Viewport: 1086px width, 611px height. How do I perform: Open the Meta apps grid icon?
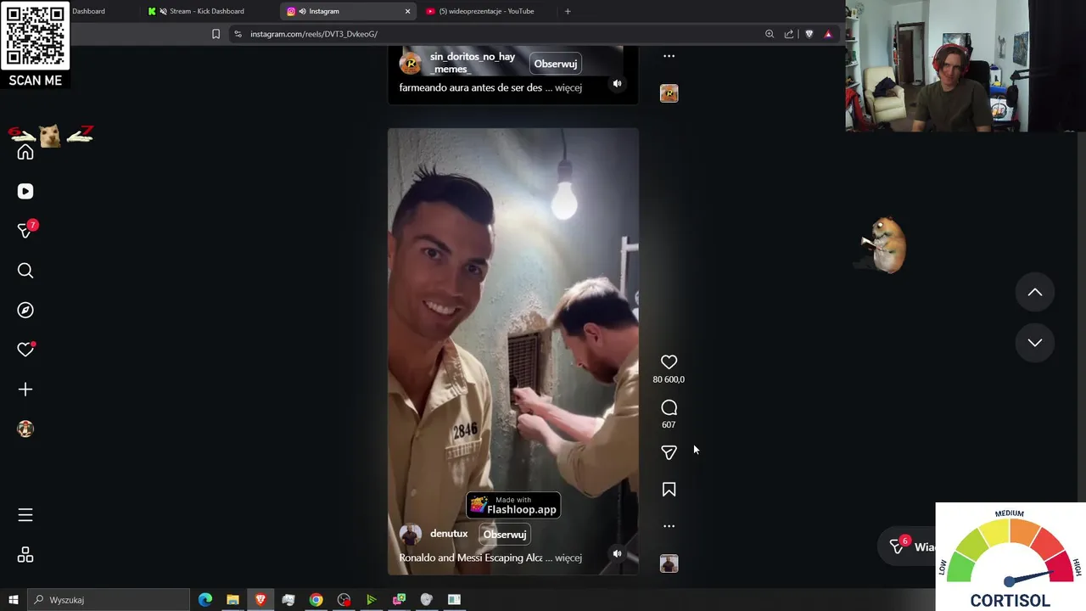click(x=25, y=555)
